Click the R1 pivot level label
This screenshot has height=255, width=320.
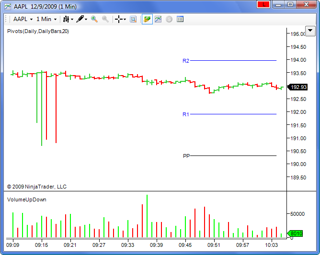(186, 114)
